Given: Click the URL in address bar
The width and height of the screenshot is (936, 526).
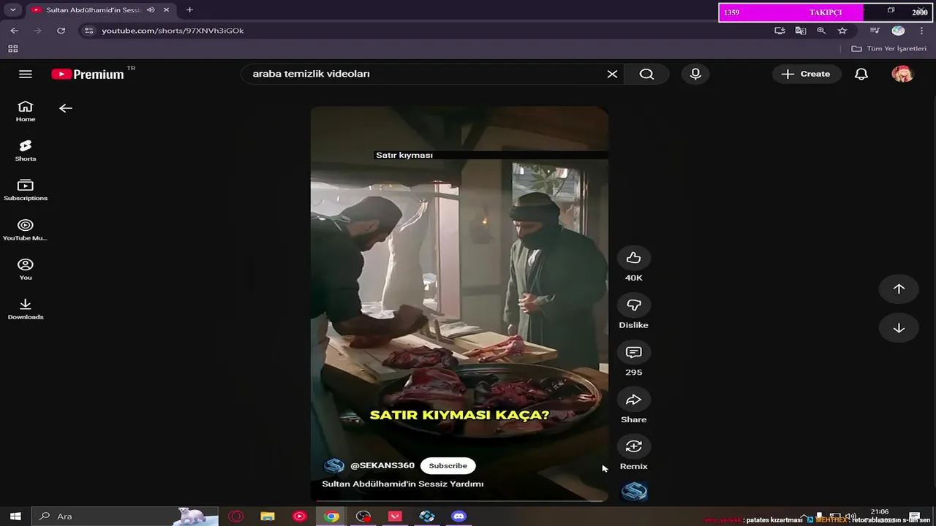Looking at the screenshot, I should (173, 31).
